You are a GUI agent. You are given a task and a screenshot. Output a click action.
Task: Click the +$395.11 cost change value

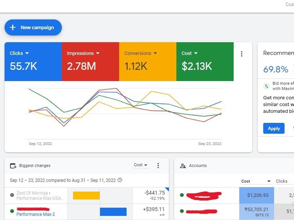(x=154, y=209)
